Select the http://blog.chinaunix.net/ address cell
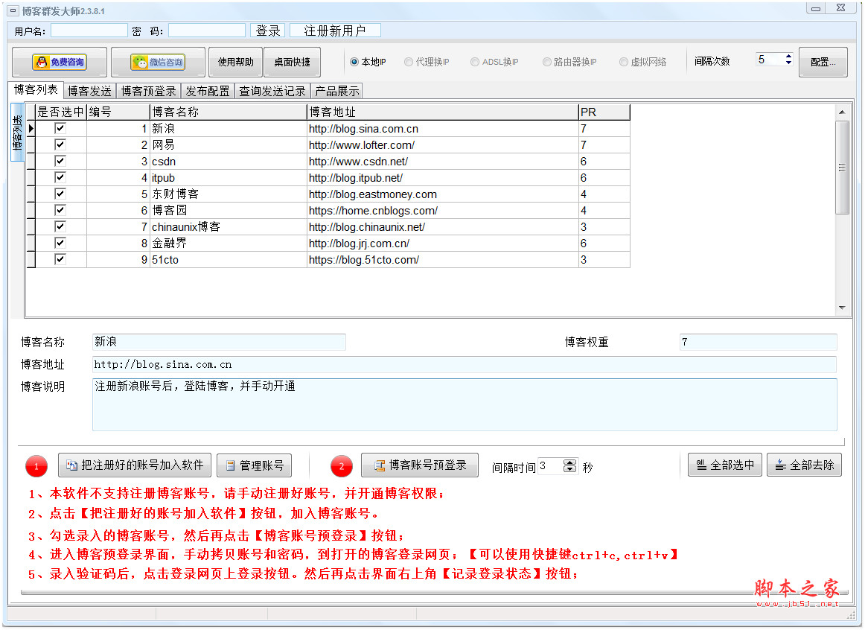 [442, 226]
